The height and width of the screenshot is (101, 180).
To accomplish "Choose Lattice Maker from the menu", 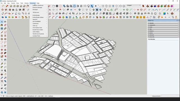I will click(x=39, y=32).
